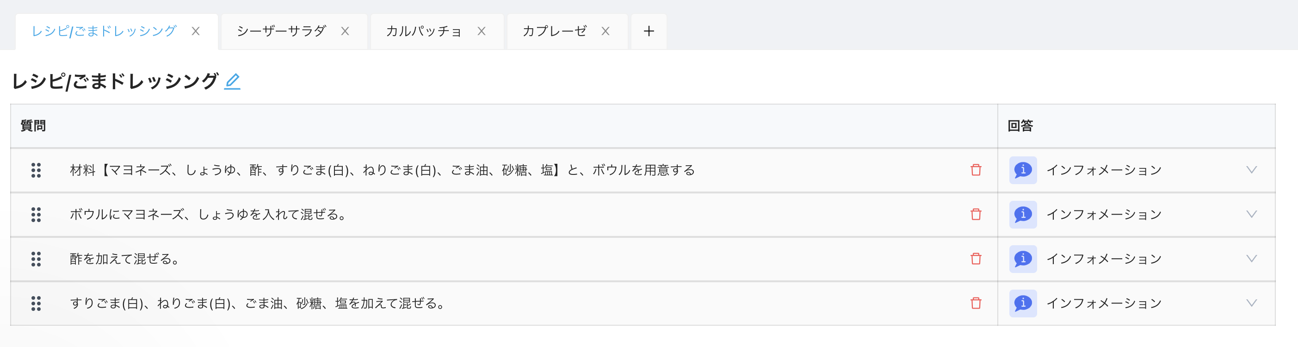Add a new tab with the plus button

pos(649,31)
